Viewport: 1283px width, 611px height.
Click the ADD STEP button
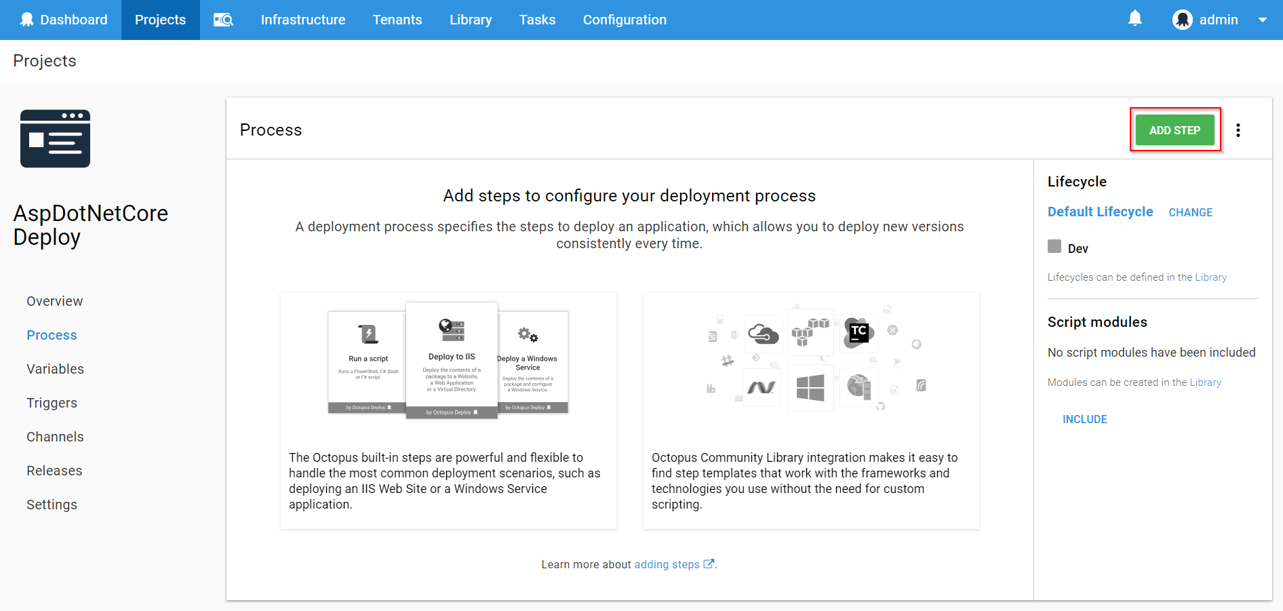(x=1175, y=130)
